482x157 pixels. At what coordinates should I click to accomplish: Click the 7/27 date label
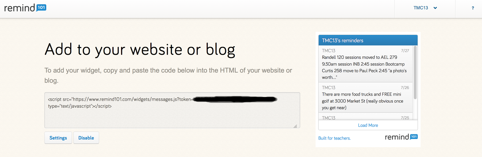405,51
